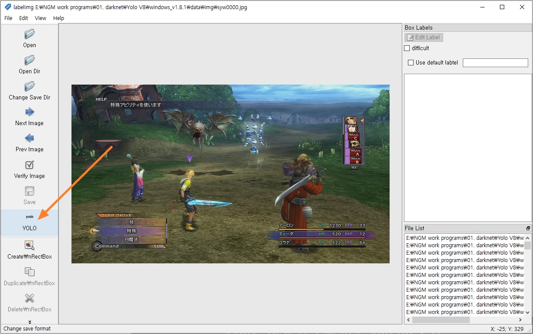Maximize the labelImg window
Screen dimensions: 533x334
pyautogui.click(x=502, y=7)
